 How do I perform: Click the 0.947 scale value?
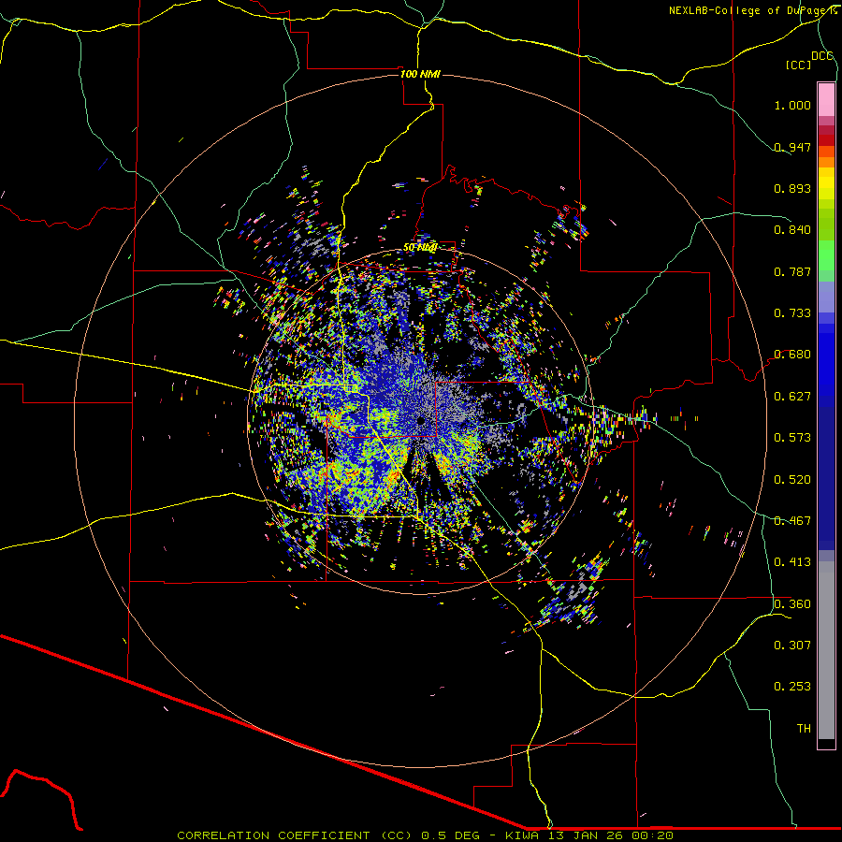click(x=792, y=147)
